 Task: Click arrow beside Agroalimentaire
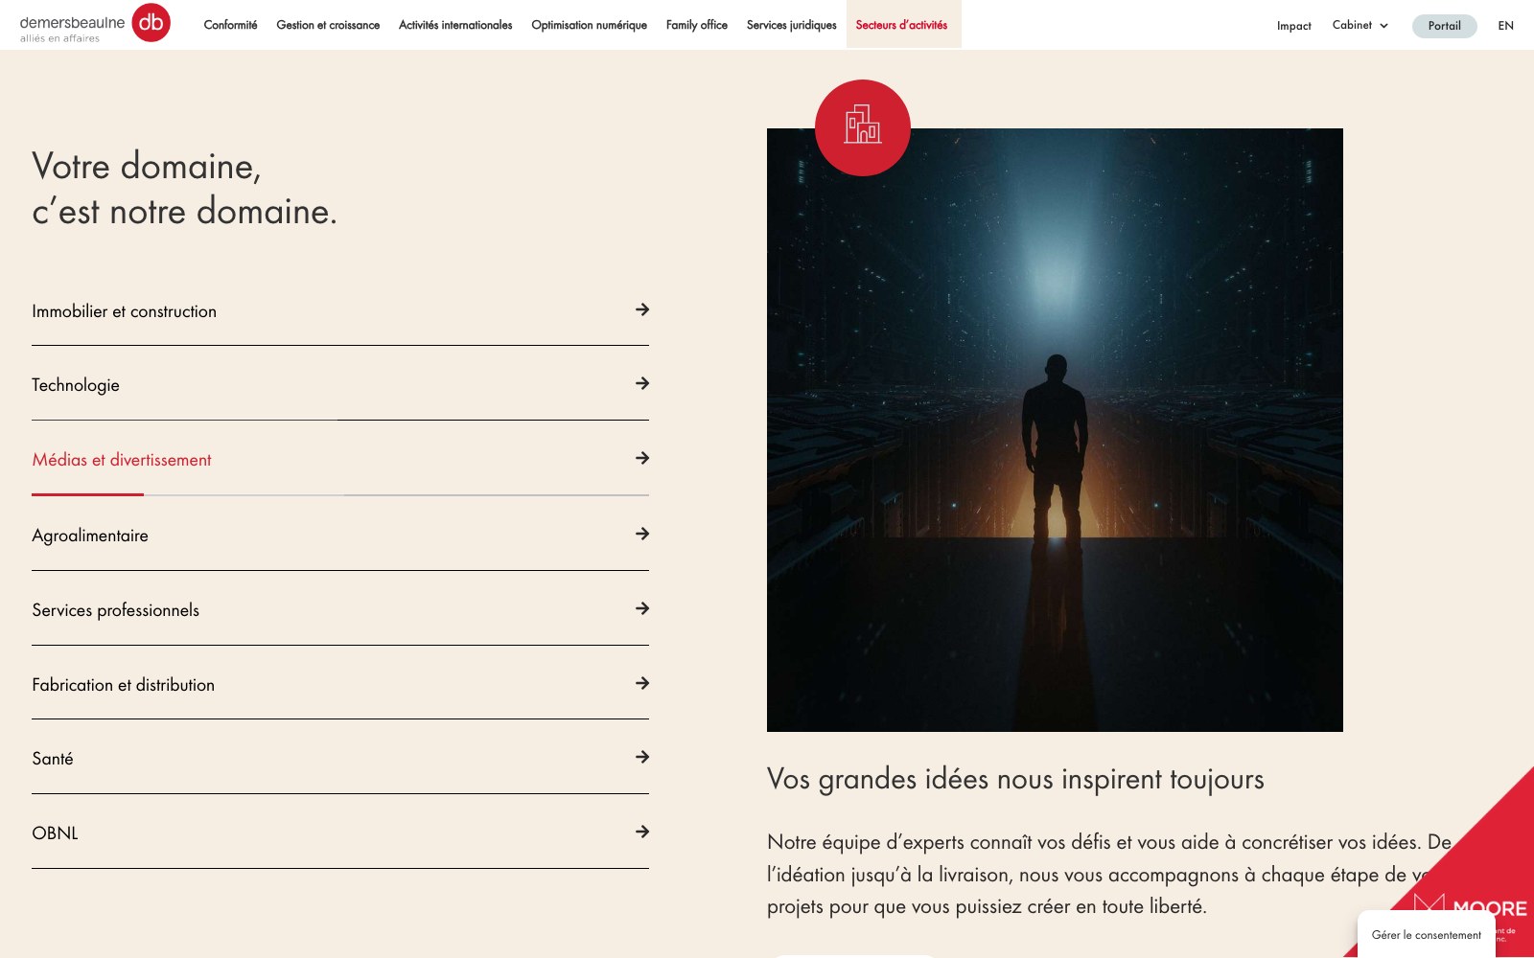click(642, 534)
